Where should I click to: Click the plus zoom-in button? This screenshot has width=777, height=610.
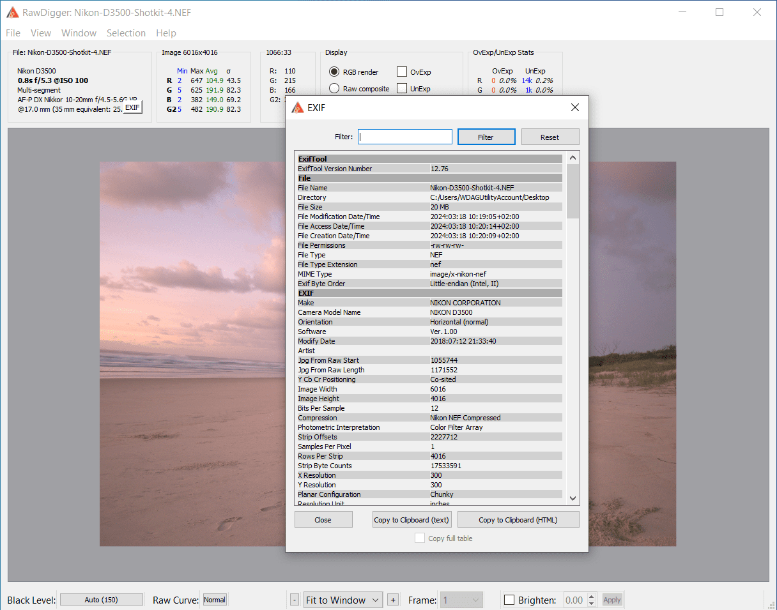tap(393, 600)
